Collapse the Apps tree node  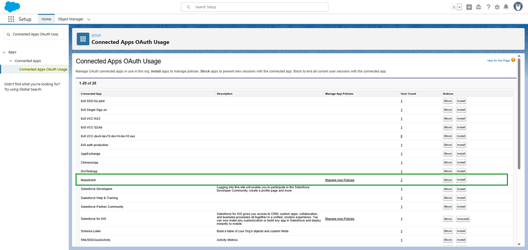tap(4, 52)
